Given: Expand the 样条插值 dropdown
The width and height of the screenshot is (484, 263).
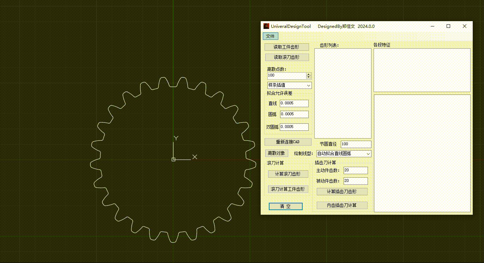Looking at the screenshot, I should (309, 85).
